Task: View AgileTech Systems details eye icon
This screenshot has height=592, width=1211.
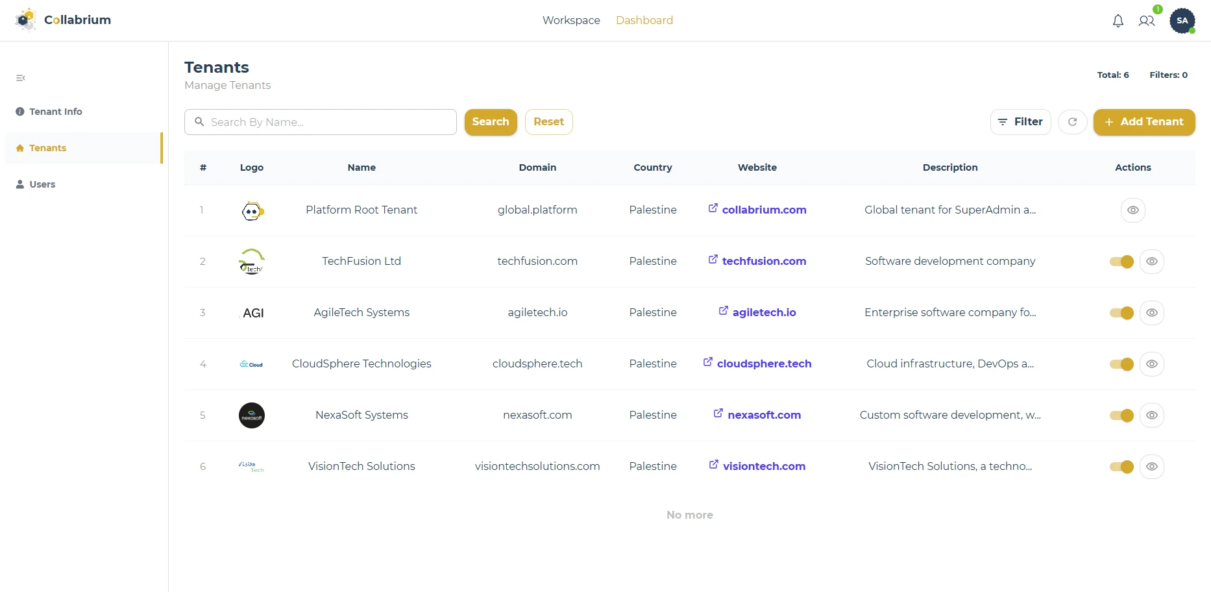Action: (x=1152, y=313)
